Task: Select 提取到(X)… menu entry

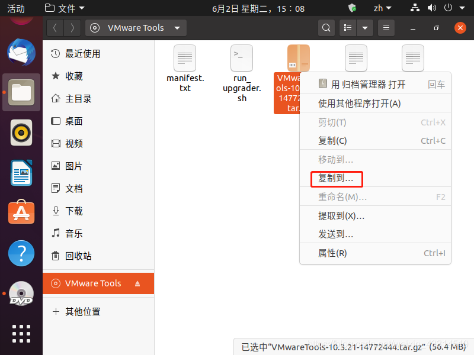Action: pos(375,216)
